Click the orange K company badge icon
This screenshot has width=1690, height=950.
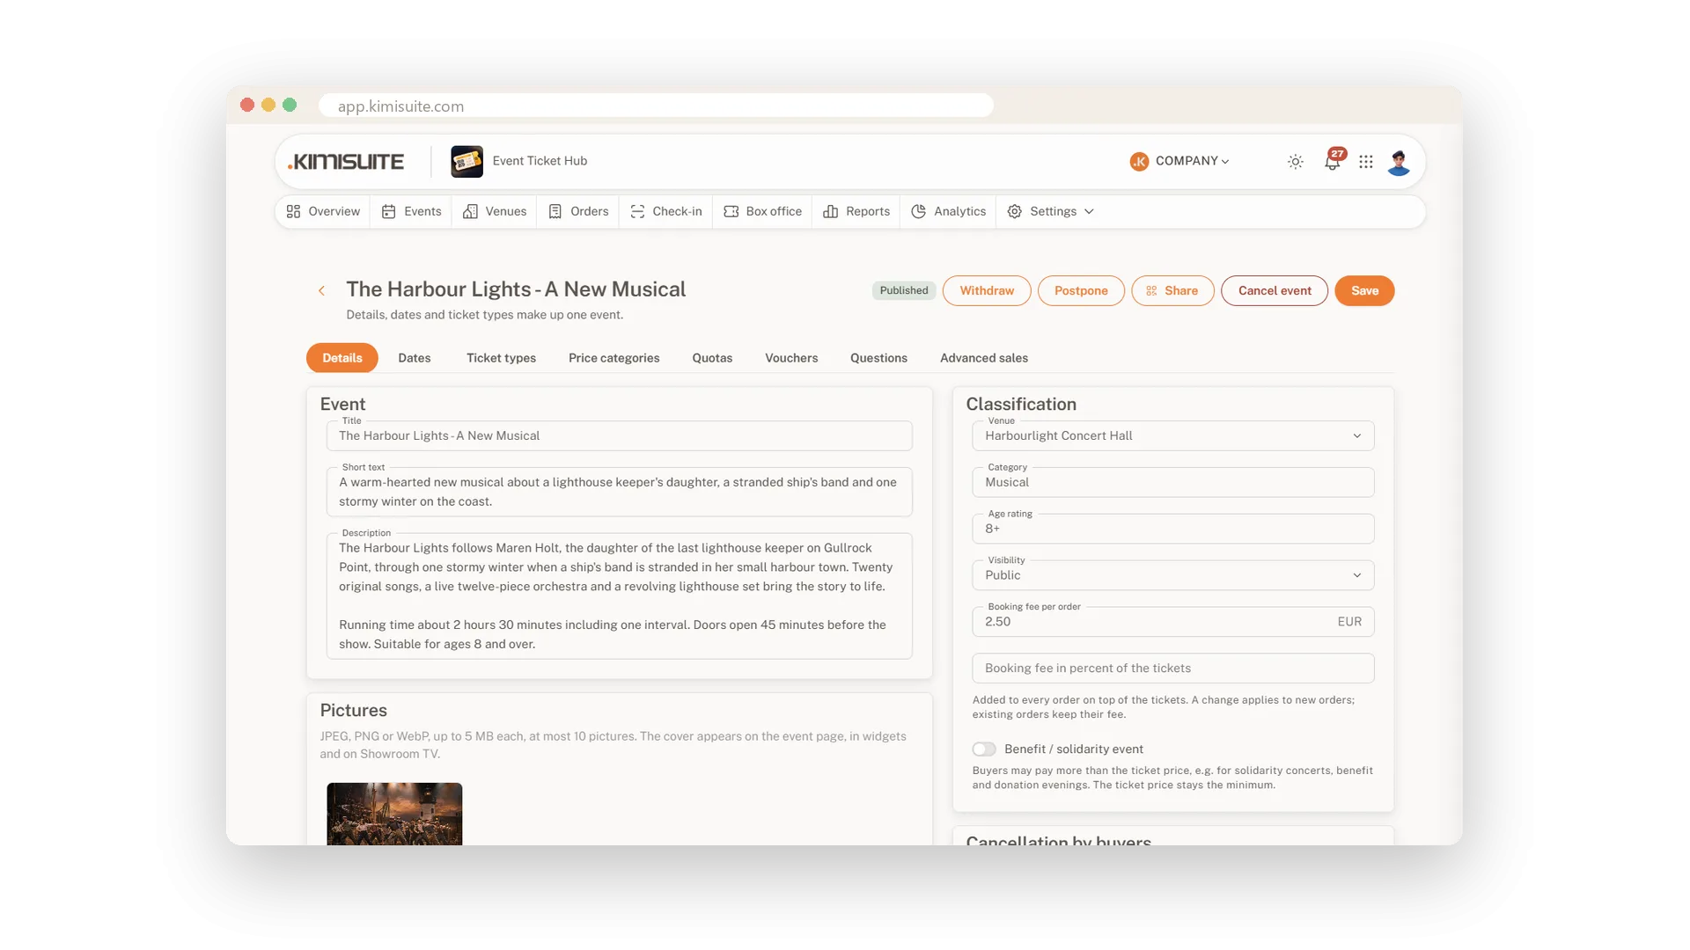[x=1139, y=162]
